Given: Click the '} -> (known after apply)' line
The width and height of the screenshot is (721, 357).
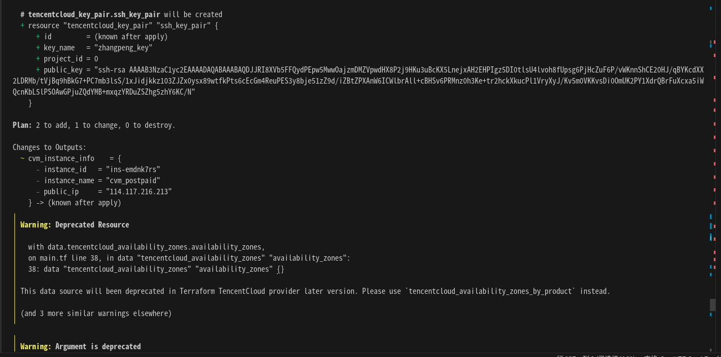Looking at the screenshot, I should pos(74,203).
